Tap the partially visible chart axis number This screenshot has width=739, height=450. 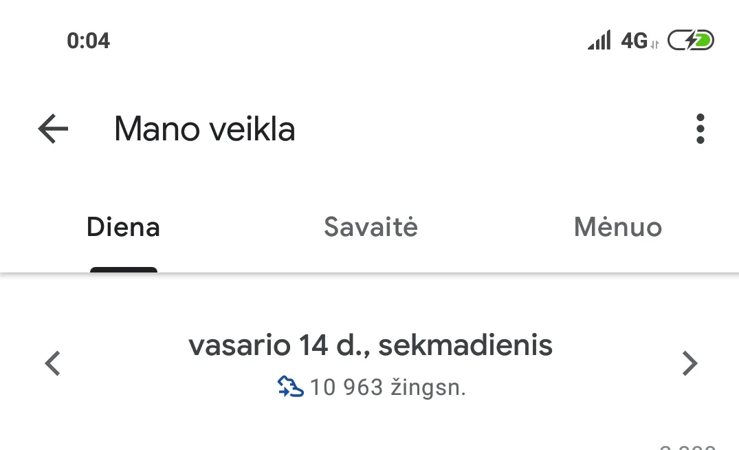coord(687,446)
